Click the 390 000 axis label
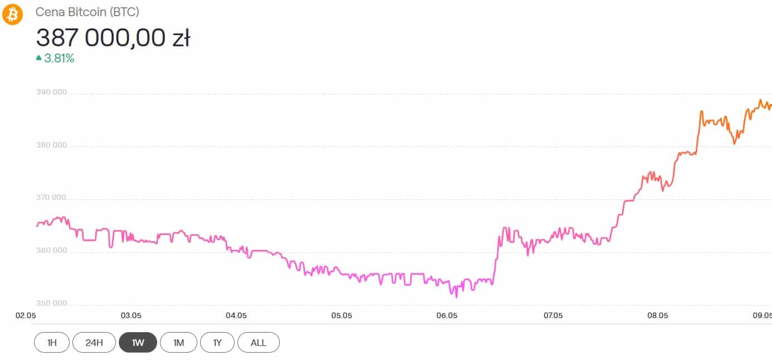 point(51,92)
